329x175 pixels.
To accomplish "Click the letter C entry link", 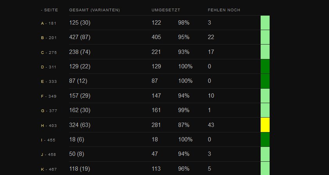I will pos(42,52).
